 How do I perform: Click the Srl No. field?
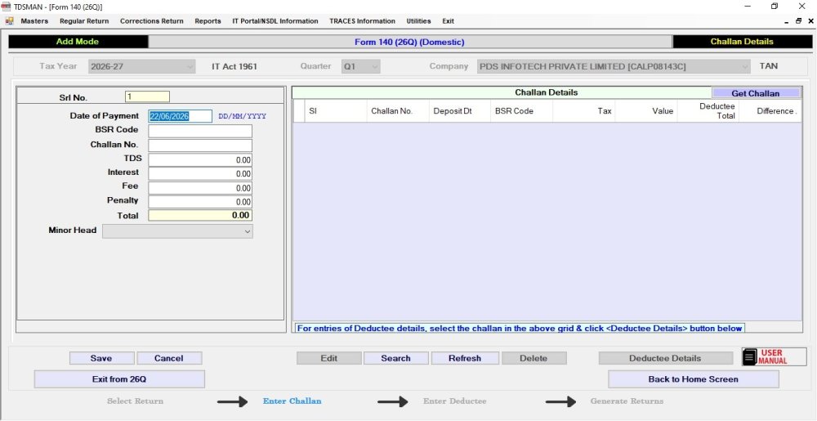coord(147,97)
